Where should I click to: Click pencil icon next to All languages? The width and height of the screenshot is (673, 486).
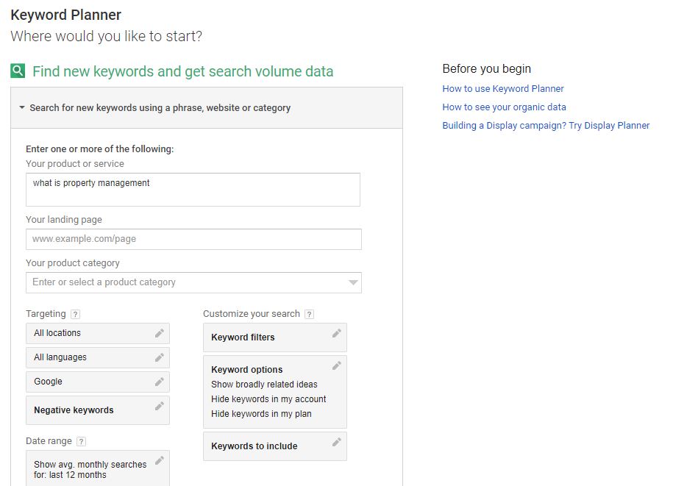159,357
